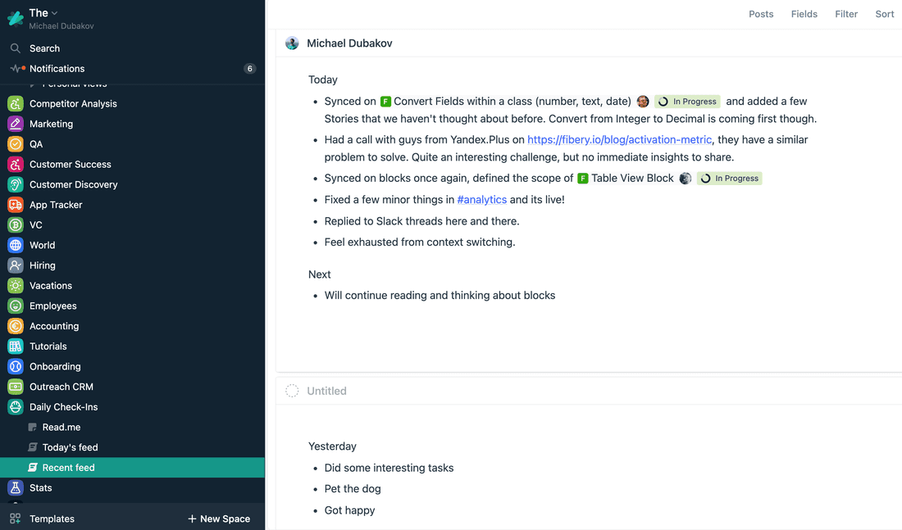The height and width of the screenshot is (530, 902).
Task: Open the Sort options
Action: (884, 14)
